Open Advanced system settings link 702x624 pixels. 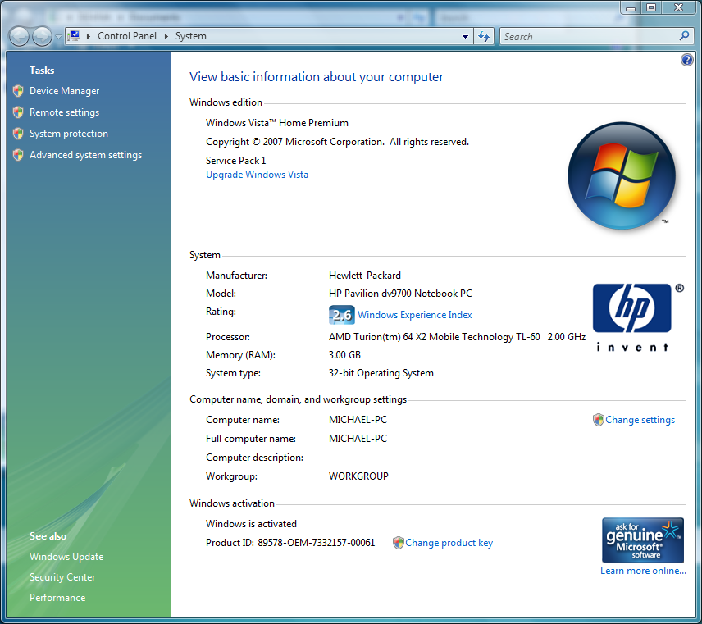86,155
